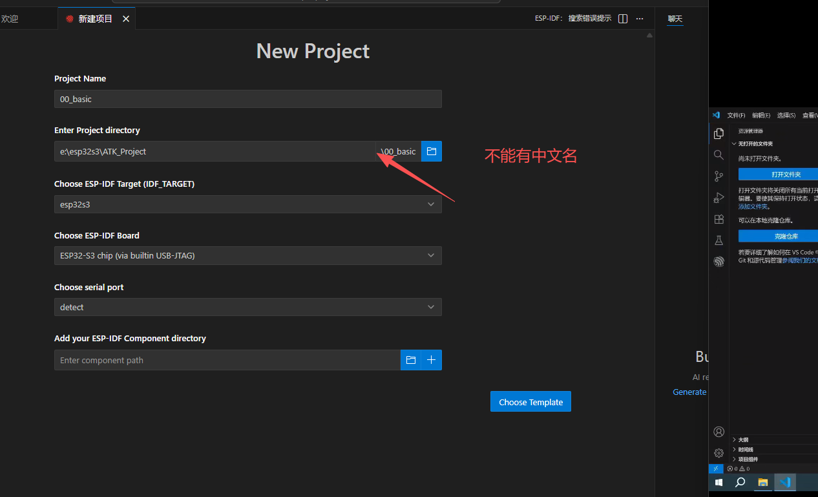Click the Accounts icon in activity bar

click(x=718, y=432)
